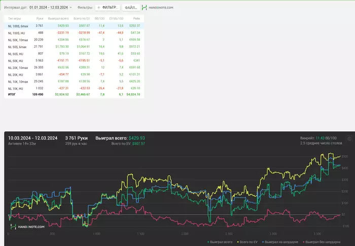Open the 01.01.2024 - 12.03.2024 date range

coord(48,8)
